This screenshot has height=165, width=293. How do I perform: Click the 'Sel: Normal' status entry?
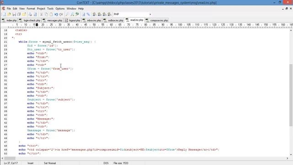point(50,163)
